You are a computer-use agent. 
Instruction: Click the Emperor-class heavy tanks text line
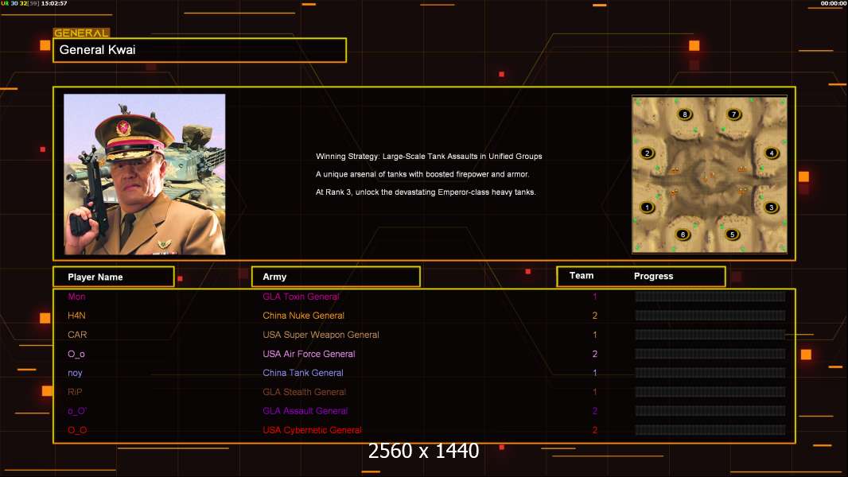click(426, 192)
